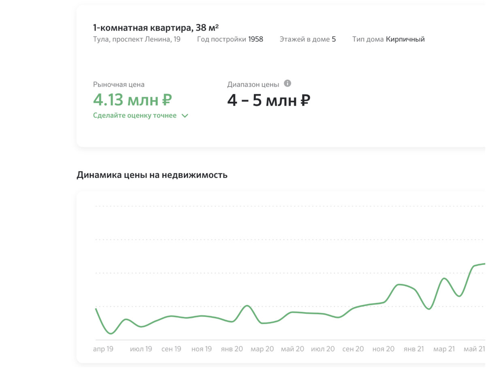
Task: Select the 1-комнатная квартира, 38 м² heading
Action: coord(156,28)
